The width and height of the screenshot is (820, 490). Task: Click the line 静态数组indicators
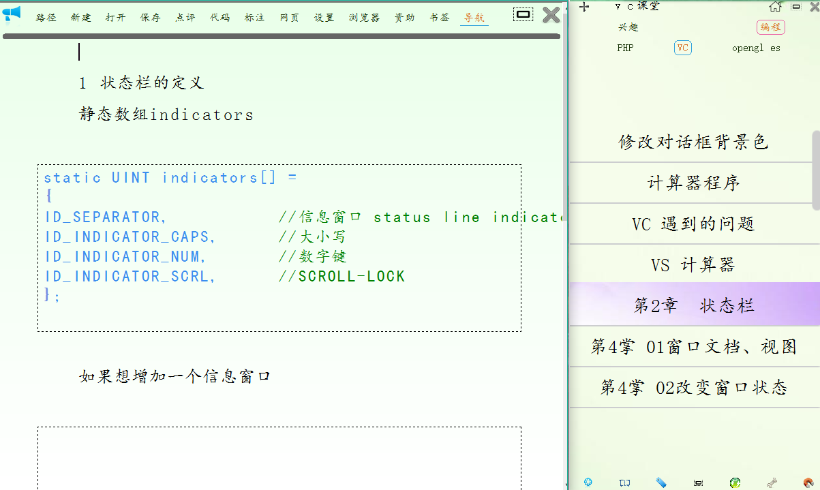tap(166, 114)
